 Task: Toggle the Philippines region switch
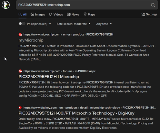tap(22, 24)
